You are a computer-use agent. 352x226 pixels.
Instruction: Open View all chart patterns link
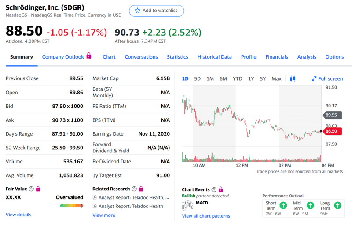(206, 216)
